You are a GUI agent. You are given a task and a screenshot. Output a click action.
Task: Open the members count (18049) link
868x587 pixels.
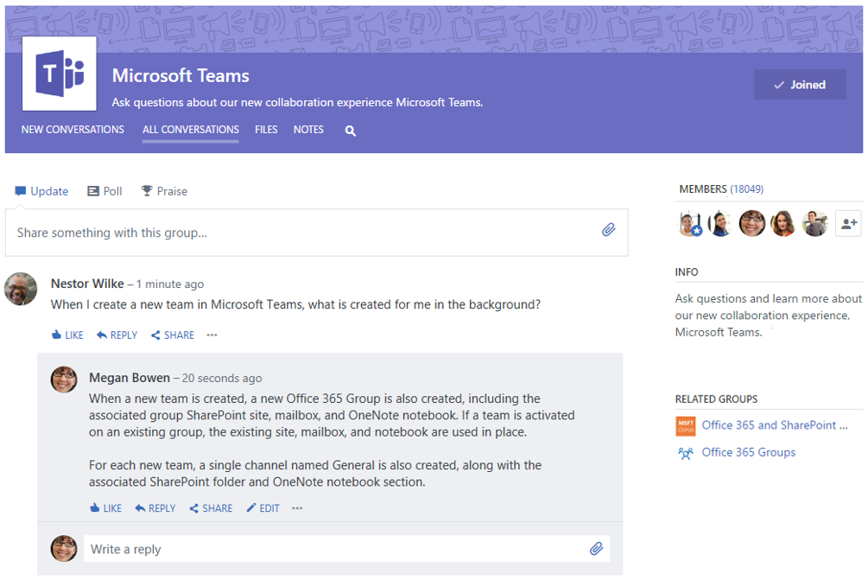747,189
